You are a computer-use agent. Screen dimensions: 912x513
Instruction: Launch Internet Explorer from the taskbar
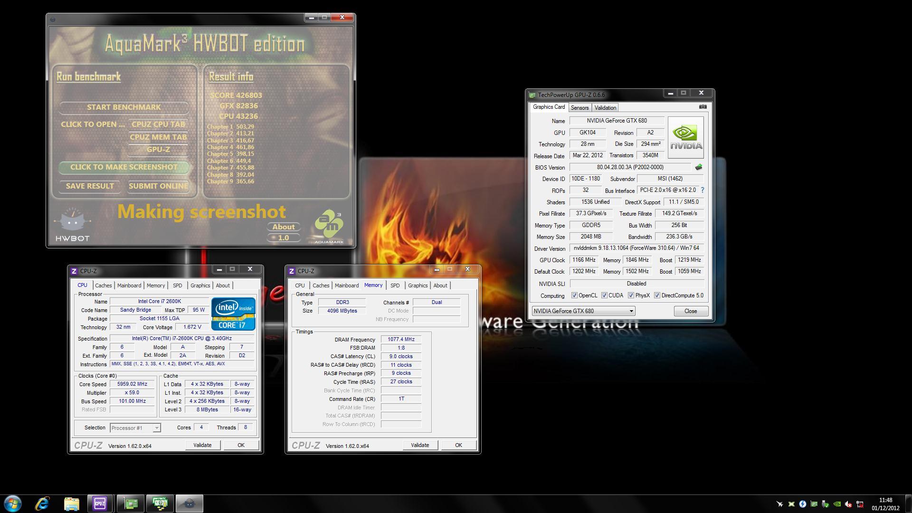[x=42, y=503]
